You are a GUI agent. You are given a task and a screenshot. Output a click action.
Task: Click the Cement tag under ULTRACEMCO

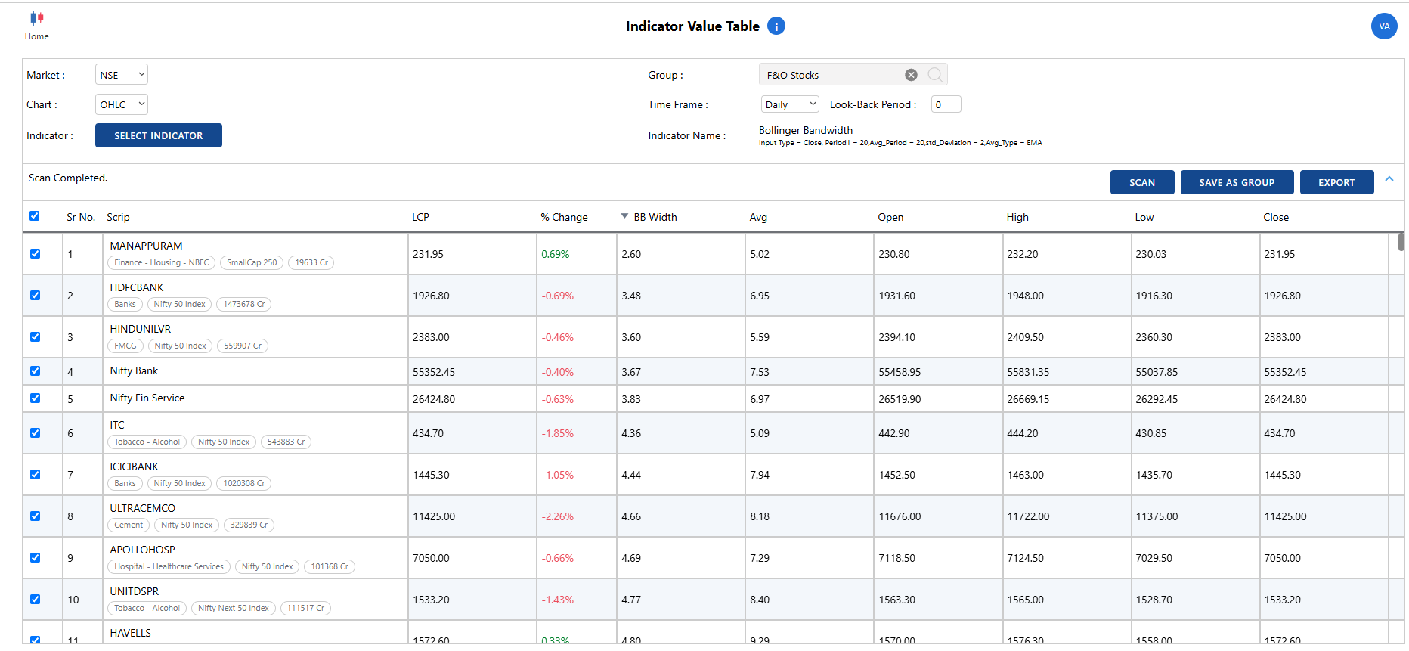tap(129, 525)
